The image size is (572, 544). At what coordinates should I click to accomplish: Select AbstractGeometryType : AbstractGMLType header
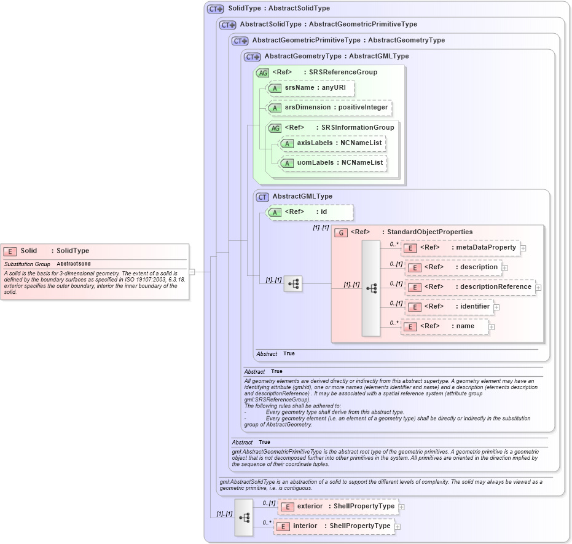pos(336,56)
